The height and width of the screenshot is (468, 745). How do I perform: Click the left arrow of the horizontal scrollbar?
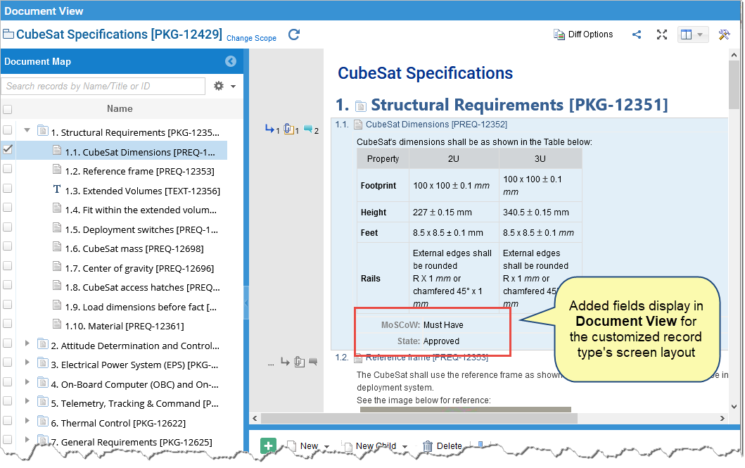255,419
